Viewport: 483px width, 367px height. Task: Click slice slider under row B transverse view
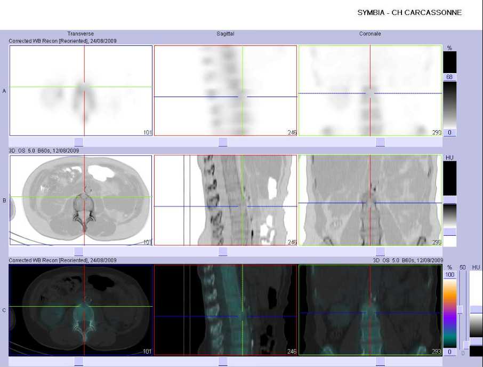79,252
